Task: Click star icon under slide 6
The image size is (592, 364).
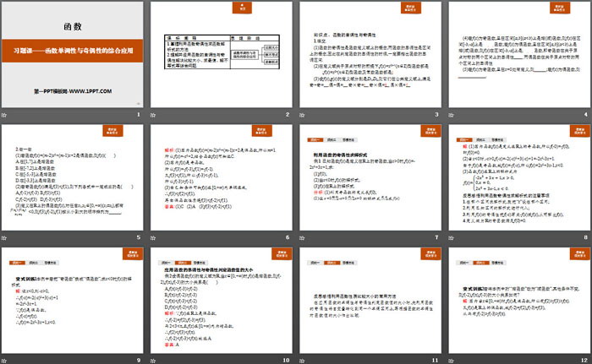Action: pyautogui.click(x=153, y=237)
